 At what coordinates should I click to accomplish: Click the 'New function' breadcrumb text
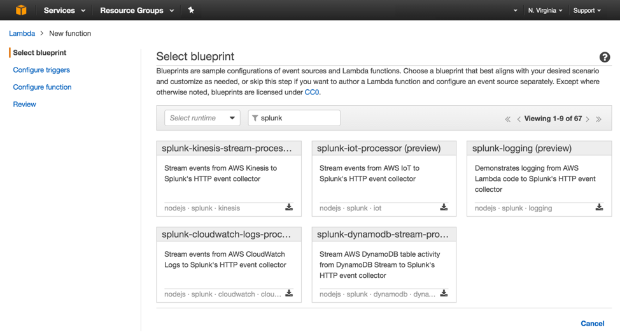[x=70, y=33]
